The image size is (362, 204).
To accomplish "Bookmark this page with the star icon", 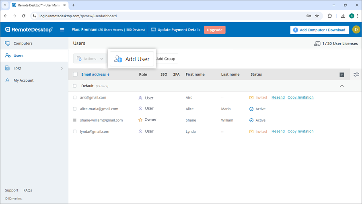I will (317, 16).
